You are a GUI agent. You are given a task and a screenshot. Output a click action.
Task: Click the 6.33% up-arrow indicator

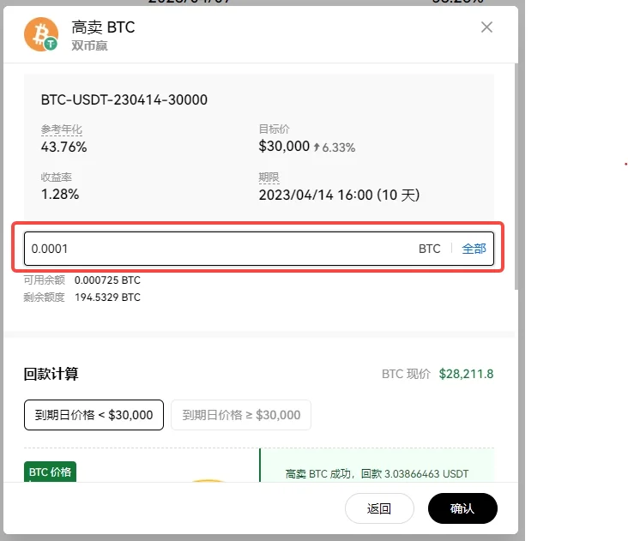click(334, 147)
